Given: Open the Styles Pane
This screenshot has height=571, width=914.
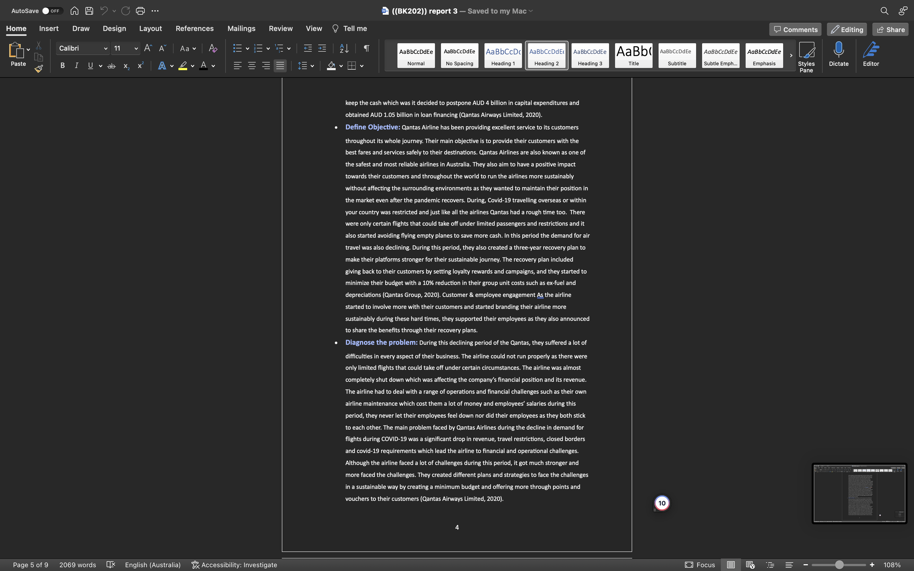Looking at the screenshot, I should 806,57.
